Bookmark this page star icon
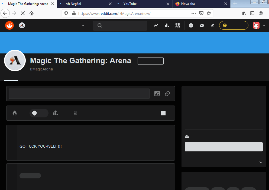 [209, 13]
